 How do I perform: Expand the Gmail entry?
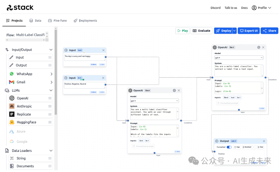click(51, 82)
